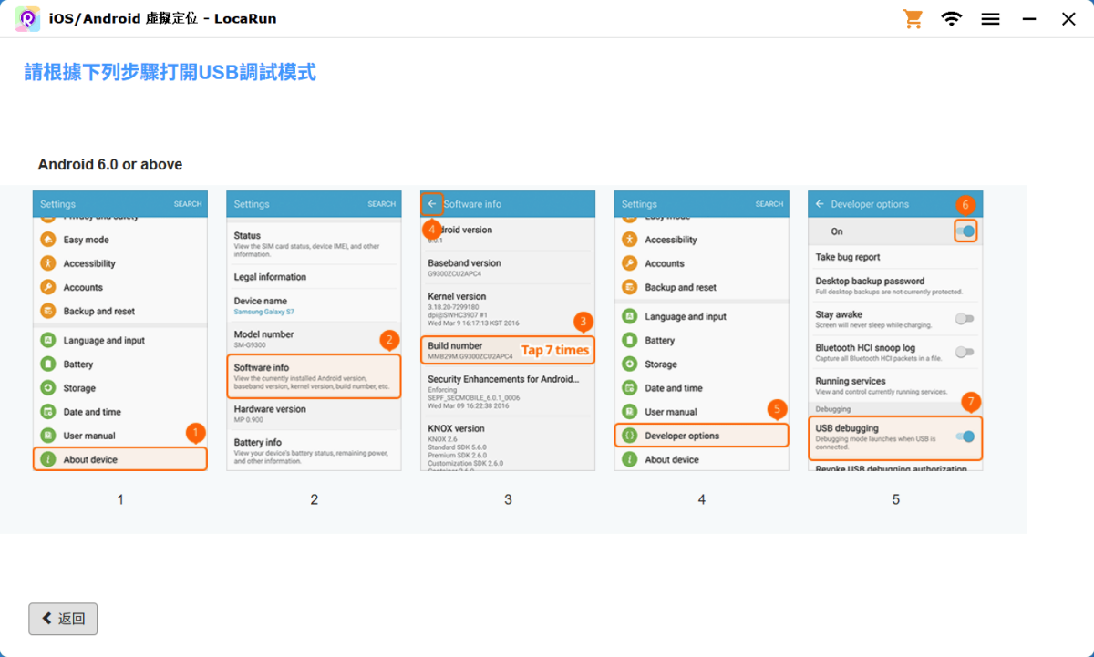Toggle the Developer options On switch
1094x657 pixels.
(965, 231)
